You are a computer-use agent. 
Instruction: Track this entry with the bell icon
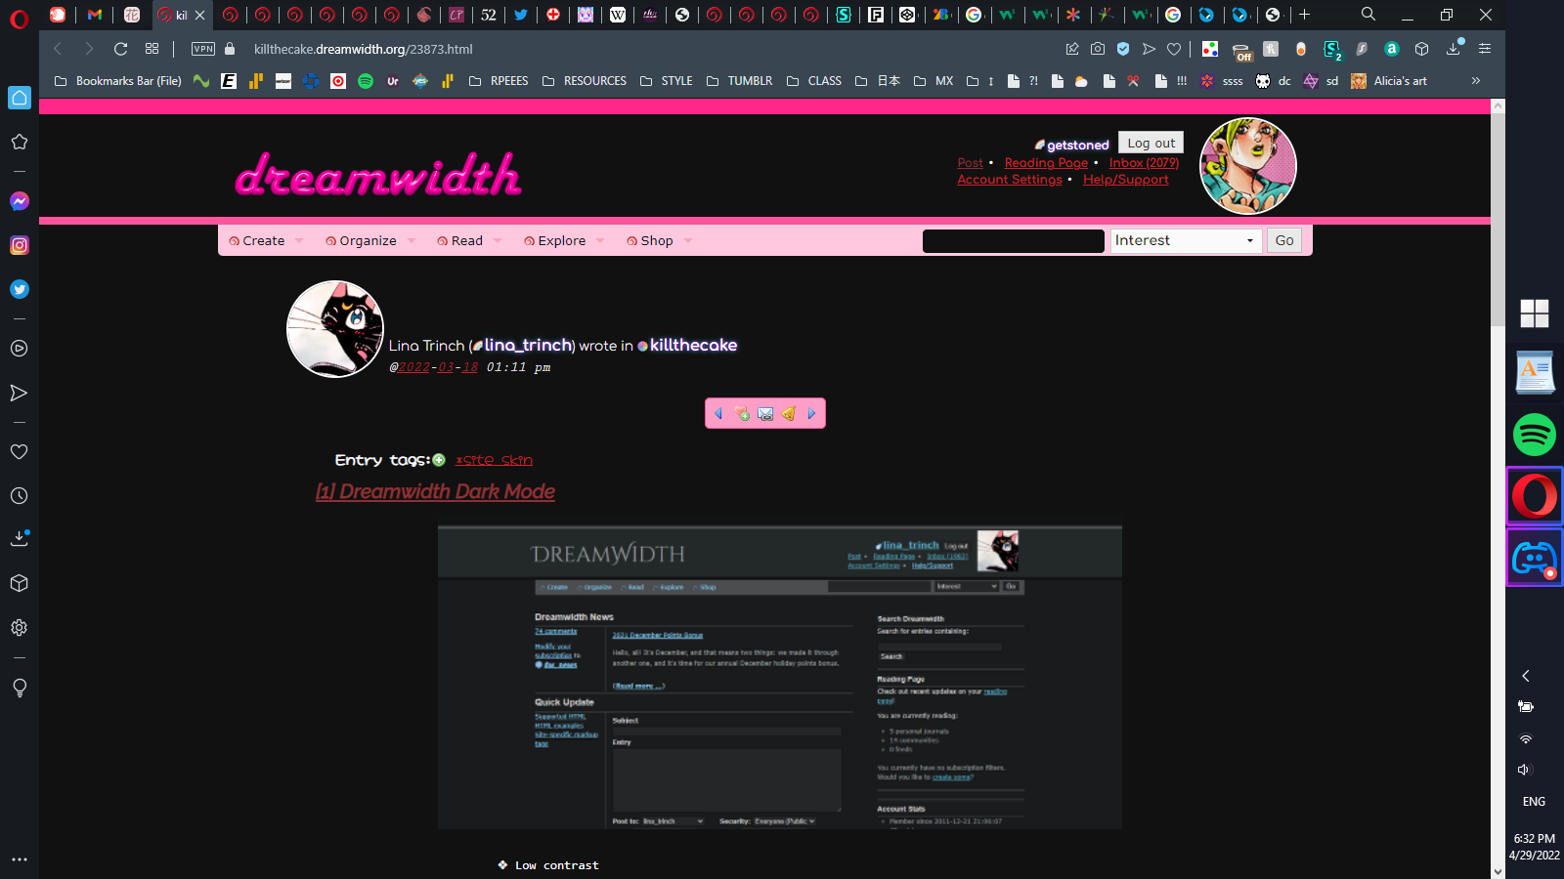click(789, 413)
